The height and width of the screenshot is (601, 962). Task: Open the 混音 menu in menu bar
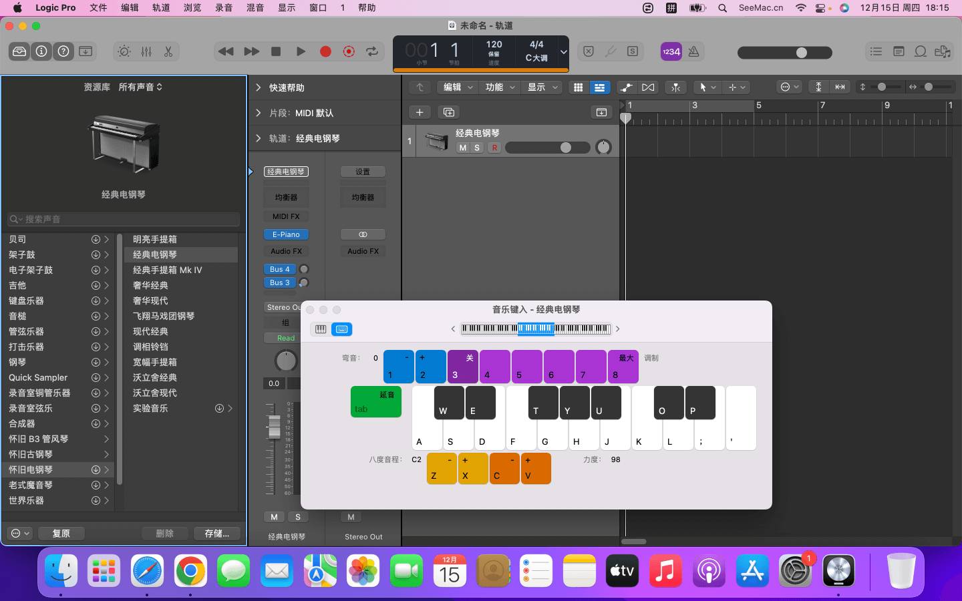255,8
